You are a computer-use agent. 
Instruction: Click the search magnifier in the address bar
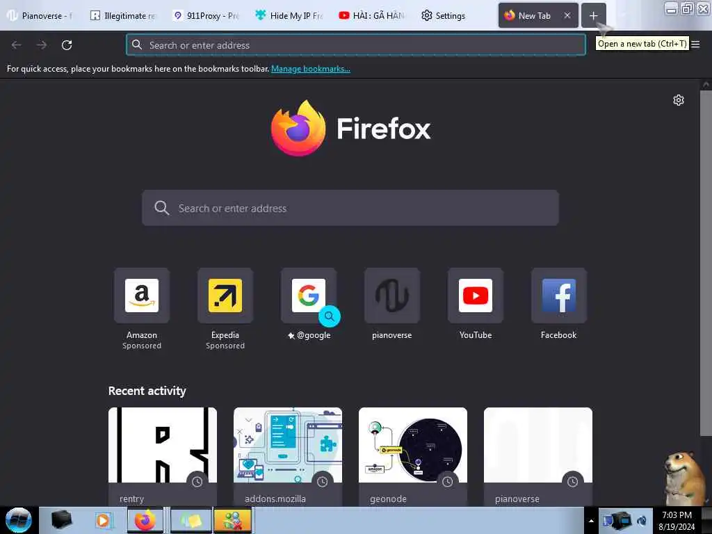click(x=137, y=44)
